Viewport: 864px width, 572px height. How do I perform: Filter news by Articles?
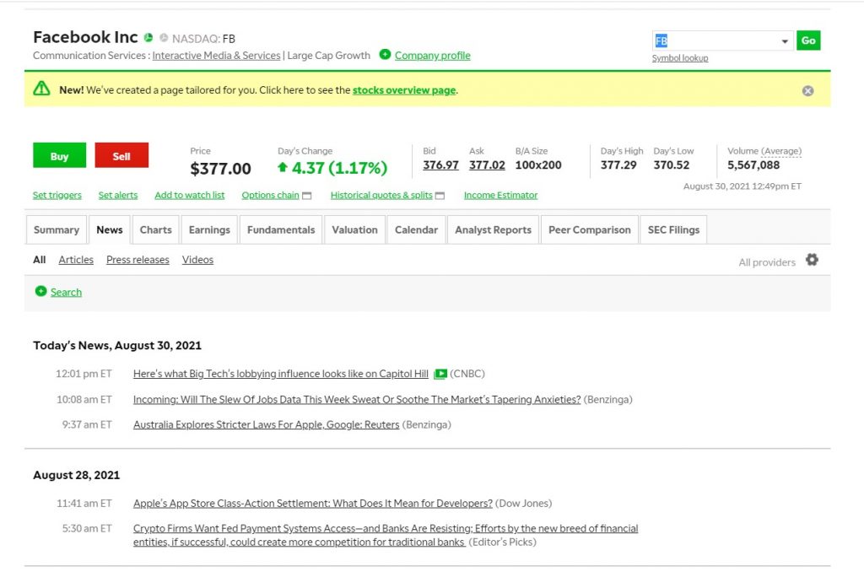tap(76, 260)
